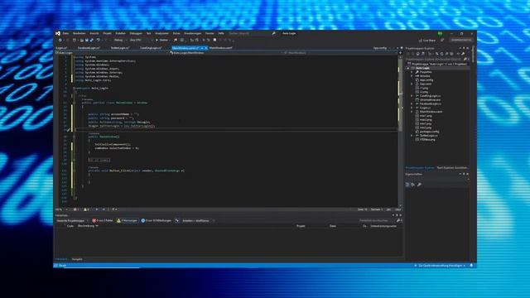Click the save toolbar icon
The height and width of the screenshot is (298, 530).
86,40
